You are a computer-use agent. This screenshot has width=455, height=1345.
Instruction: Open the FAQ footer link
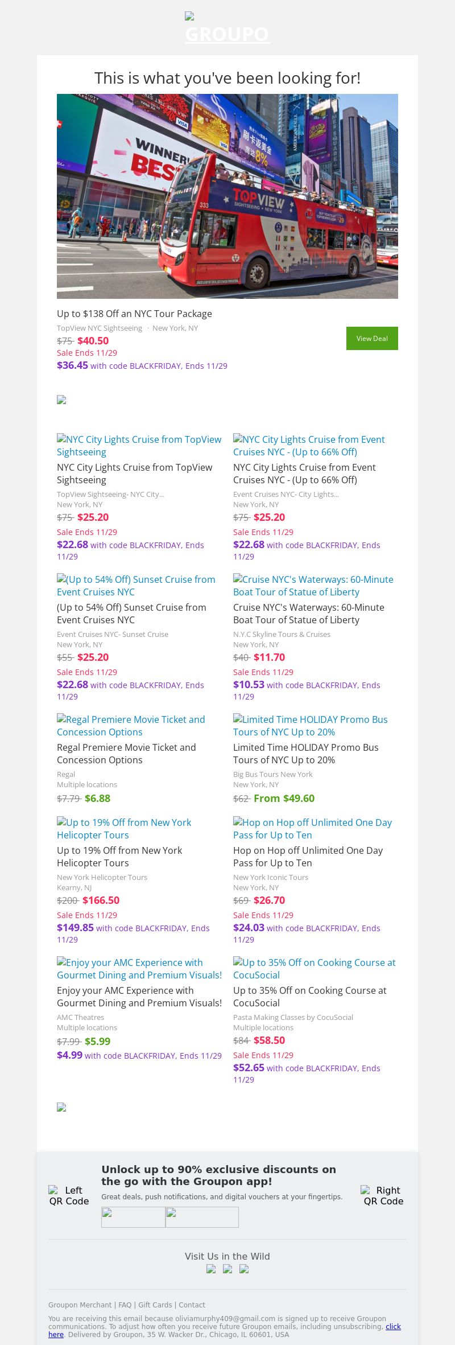pos(125,1305)
